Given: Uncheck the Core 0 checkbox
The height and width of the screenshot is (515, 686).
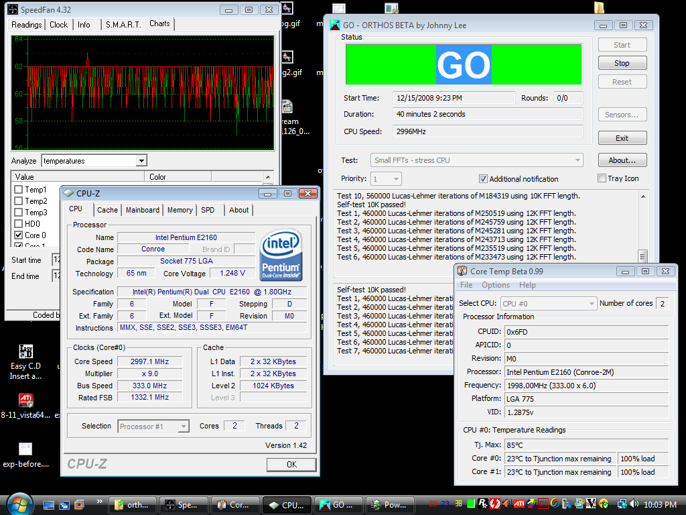Looking at the screenshot, I should (19, 235).
